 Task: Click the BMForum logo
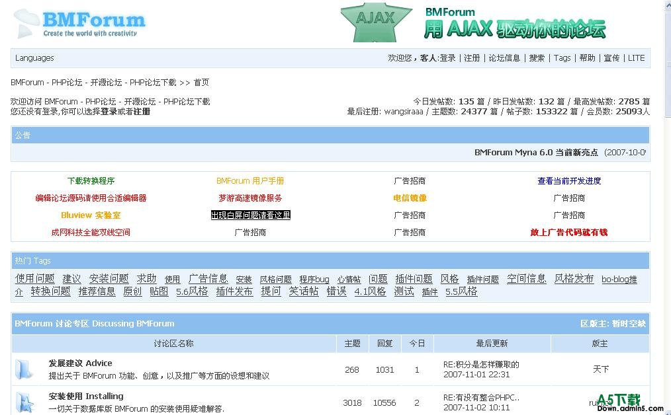[x=80, y=24]
